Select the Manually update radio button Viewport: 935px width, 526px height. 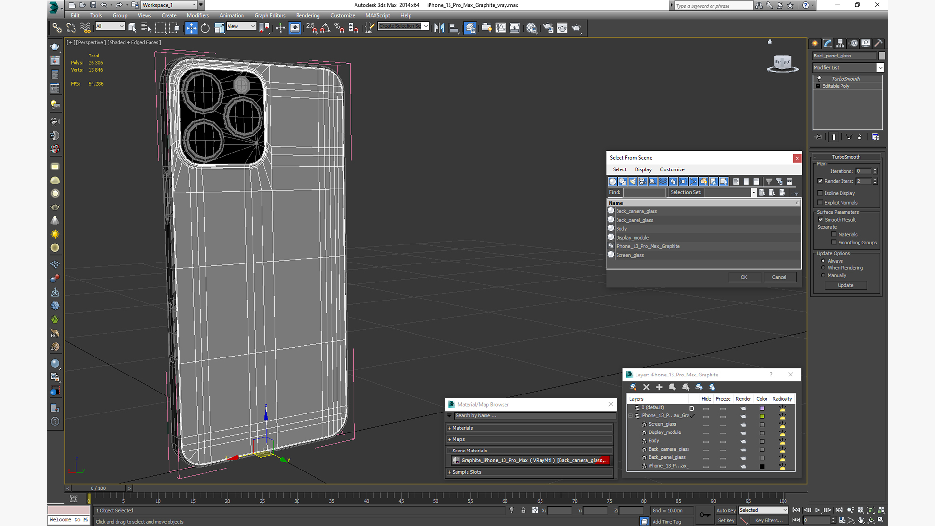(x=823, y=275)
